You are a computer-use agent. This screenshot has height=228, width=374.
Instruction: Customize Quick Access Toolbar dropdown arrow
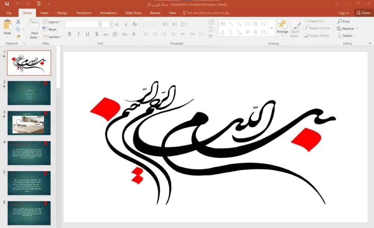(x=49, y=4)
